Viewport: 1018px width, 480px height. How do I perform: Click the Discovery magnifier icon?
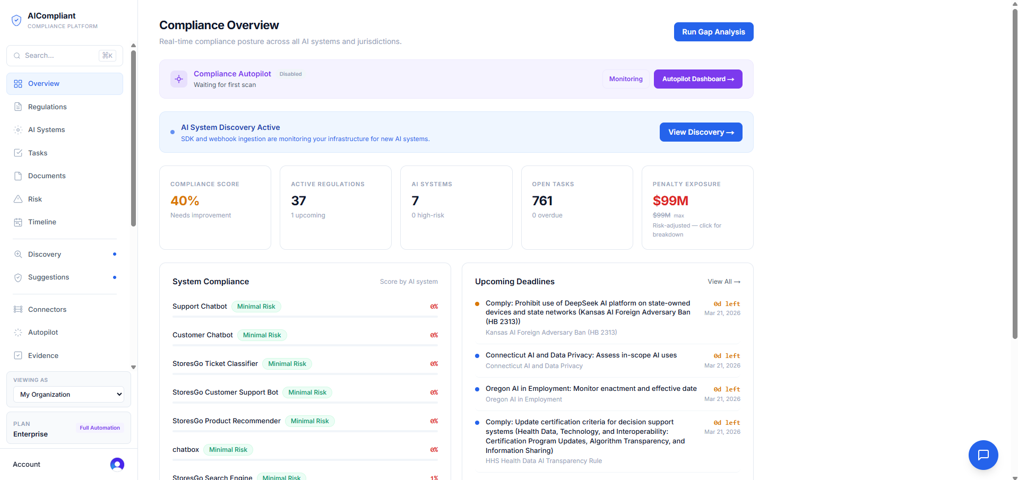[x=18, y=255]
